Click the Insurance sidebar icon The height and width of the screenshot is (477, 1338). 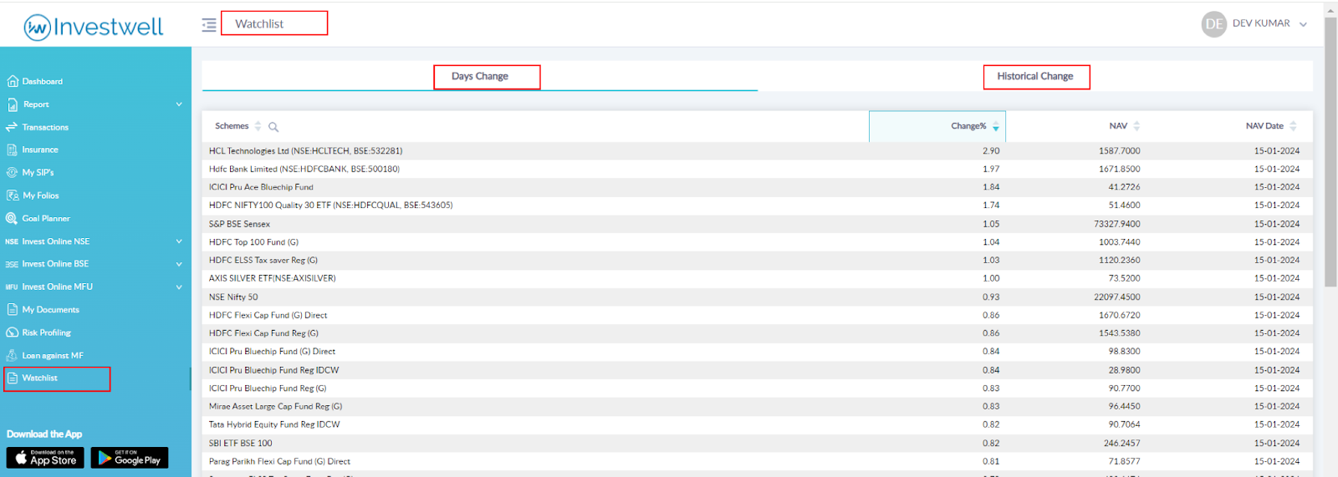click(x=12, y=150)
